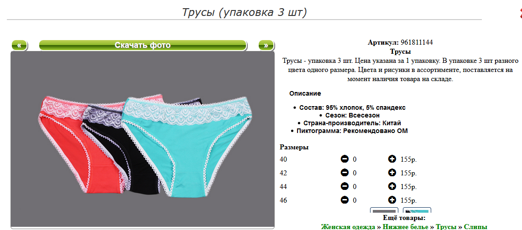Click the minus icon for size 44

345,186
